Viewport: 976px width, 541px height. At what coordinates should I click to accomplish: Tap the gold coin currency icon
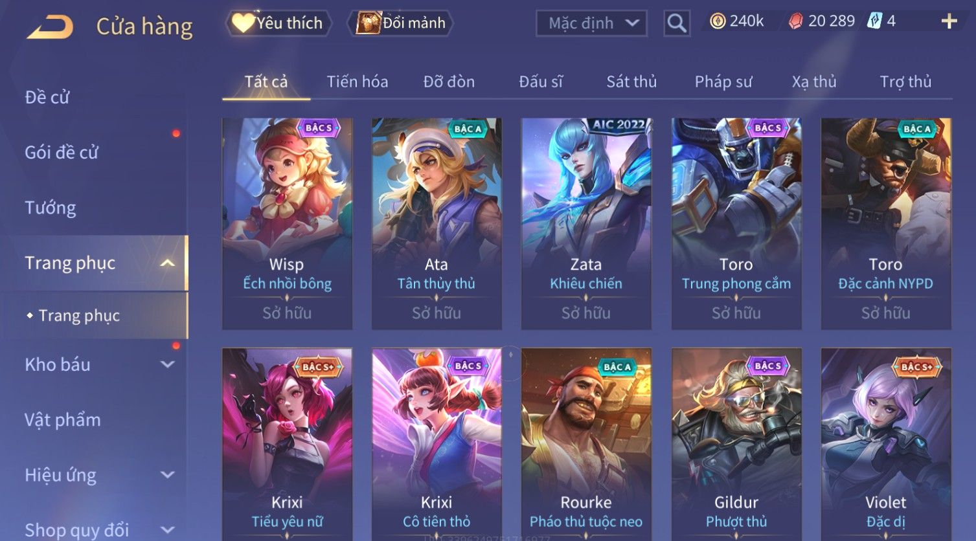717,21
